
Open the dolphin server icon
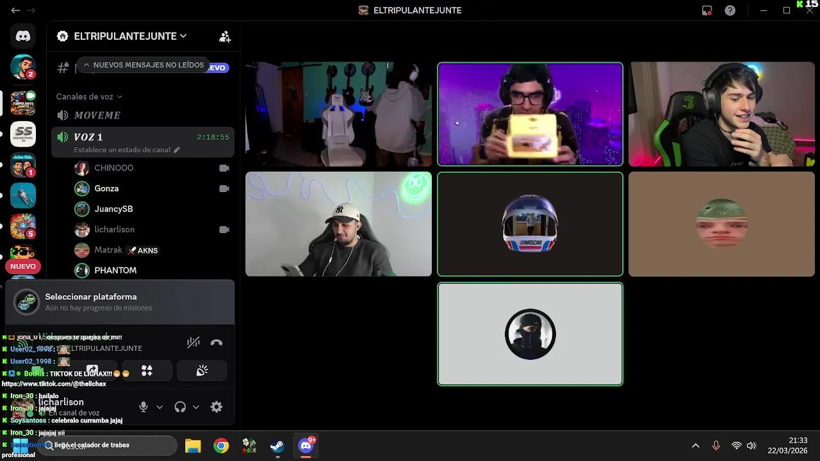click(x=23, y=195)
